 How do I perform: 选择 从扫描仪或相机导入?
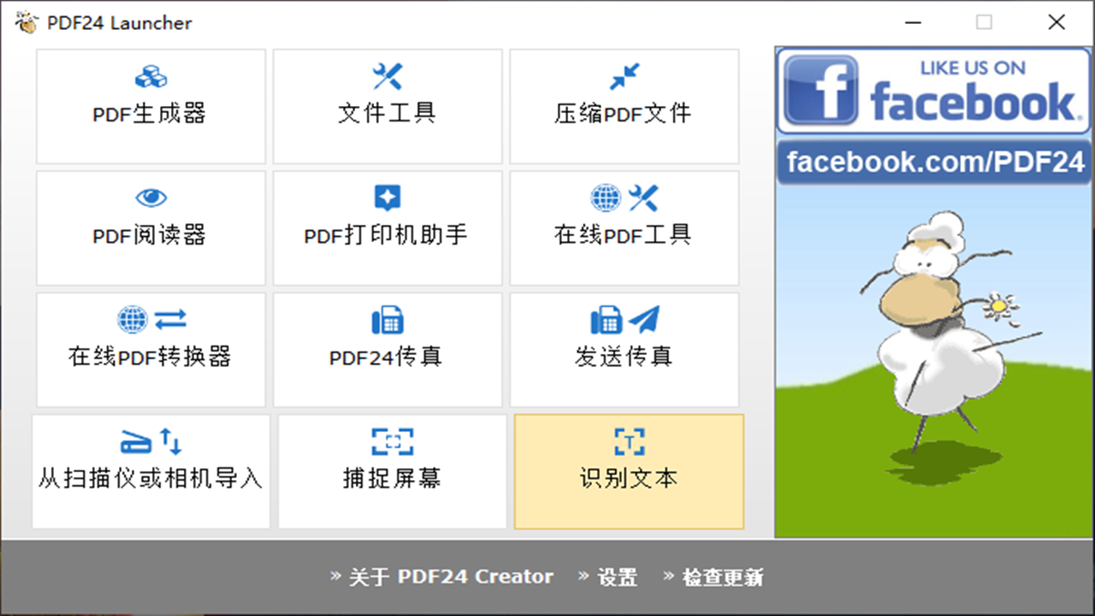(x=151, y=471)
